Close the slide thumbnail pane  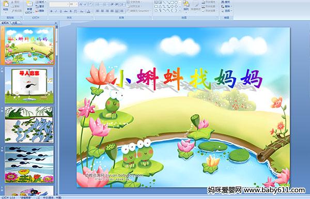pos(56,23)
